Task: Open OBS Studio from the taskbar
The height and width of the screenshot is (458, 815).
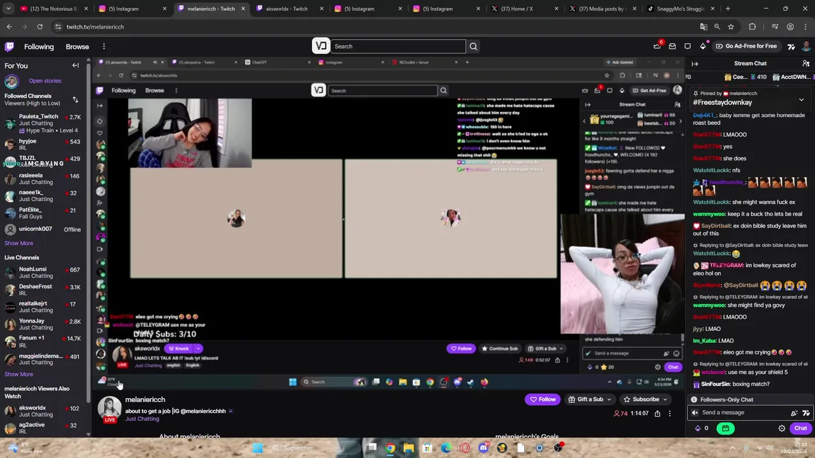Action: pyautogui.click(x=558, y=448)
